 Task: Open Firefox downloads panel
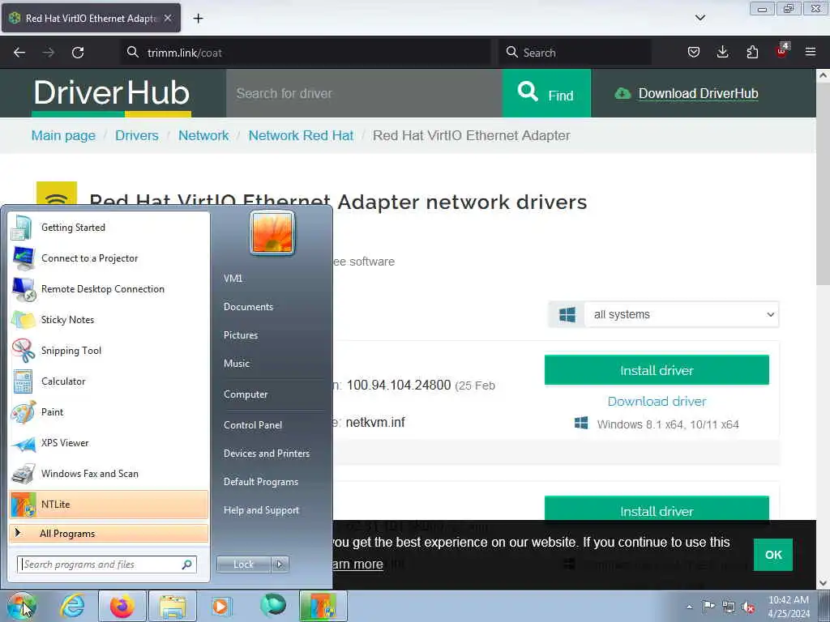722,52
